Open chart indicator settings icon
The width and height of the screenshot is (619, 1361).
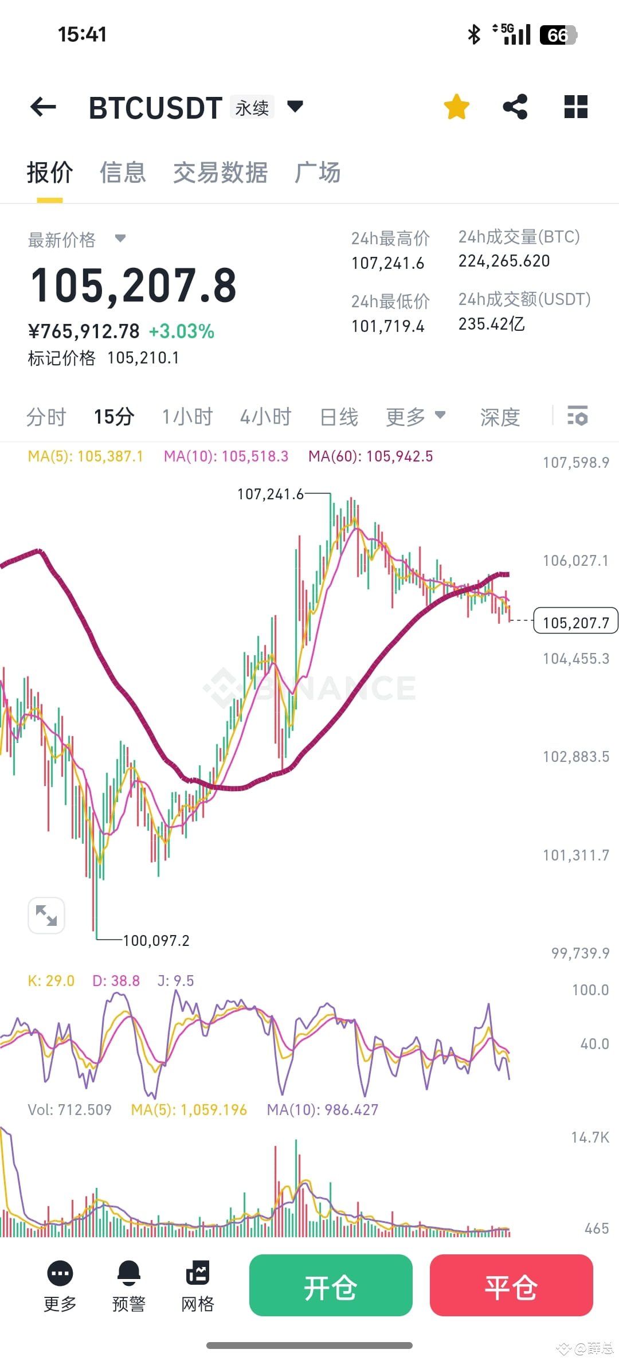[x=578, y=417]
